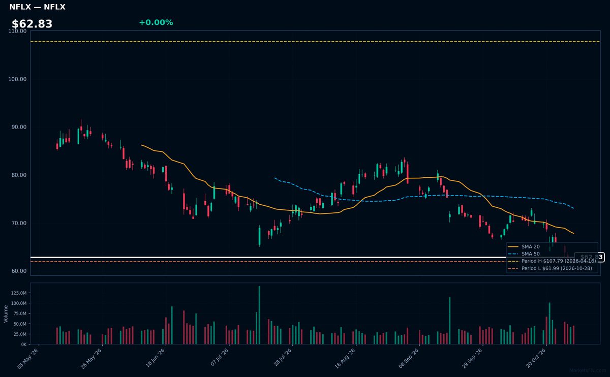Click the 26 May '26 date label
Viewport: 610px width, 377px height.
(91, 358)
